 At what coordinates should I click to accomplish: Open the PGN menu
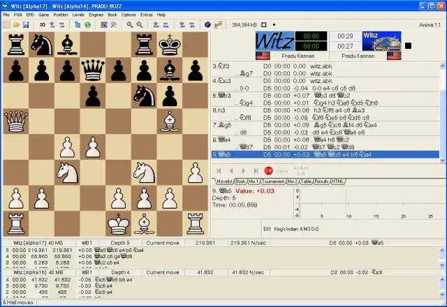[x=17, y=15]
